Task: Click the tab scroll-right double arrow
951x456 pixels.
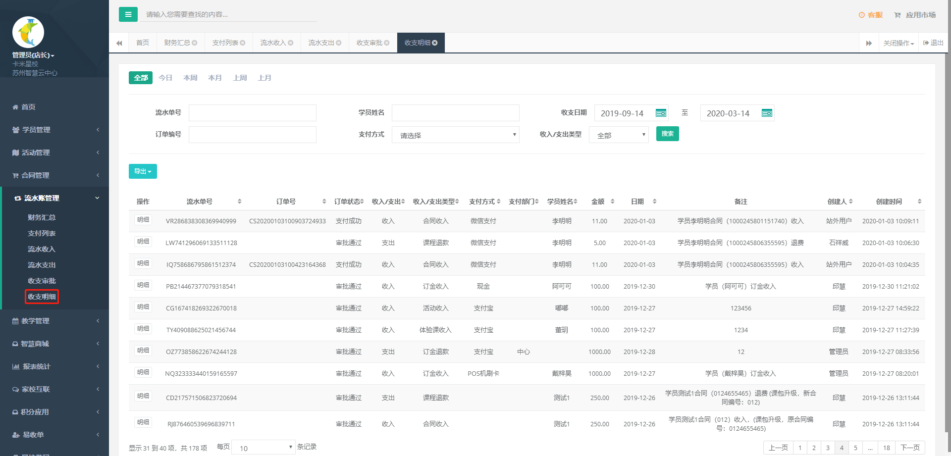Action: click(869, 43)
